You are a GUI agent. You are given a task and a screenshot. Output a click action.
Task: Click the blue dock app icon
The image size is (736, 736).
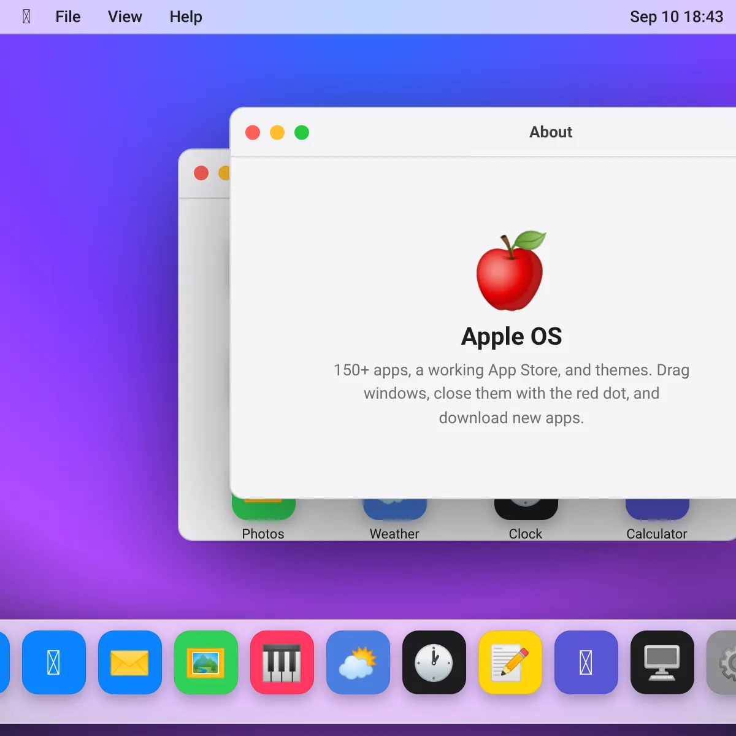tap(54, 662)
